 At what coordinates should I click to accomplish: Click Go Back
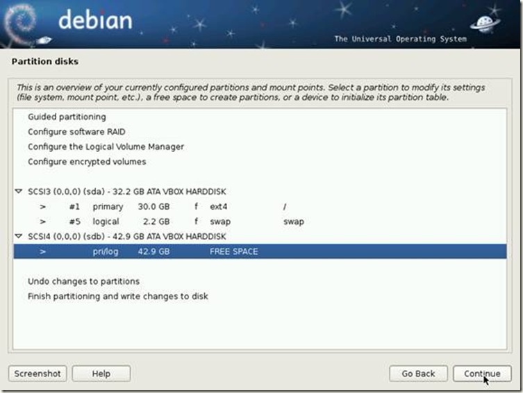[418, 374]
